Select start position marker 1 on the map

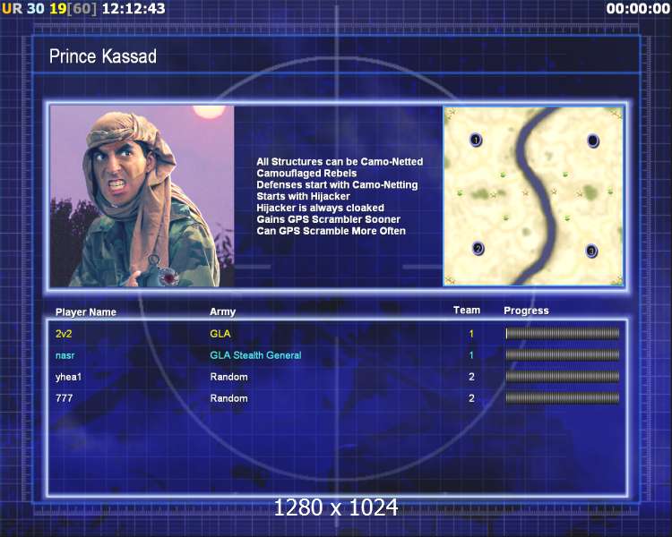pyautogui.click(x=476, y=140)
